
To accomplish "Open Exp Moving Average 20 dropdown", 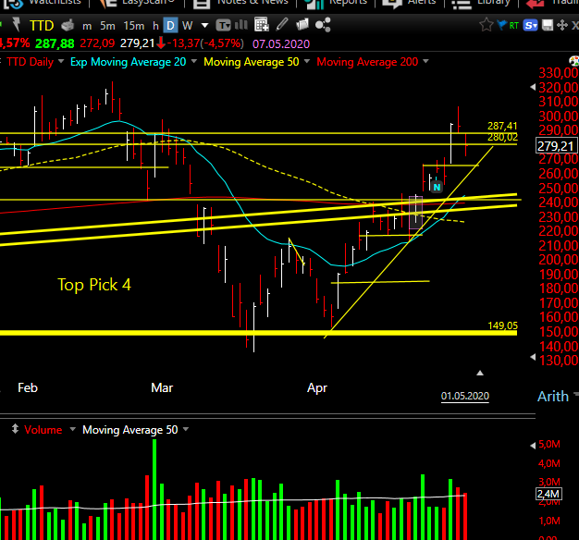I will click(194, 61).
